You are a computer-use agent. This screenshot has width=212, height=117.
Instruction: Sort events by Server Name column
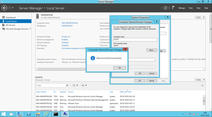pos(41,92)
